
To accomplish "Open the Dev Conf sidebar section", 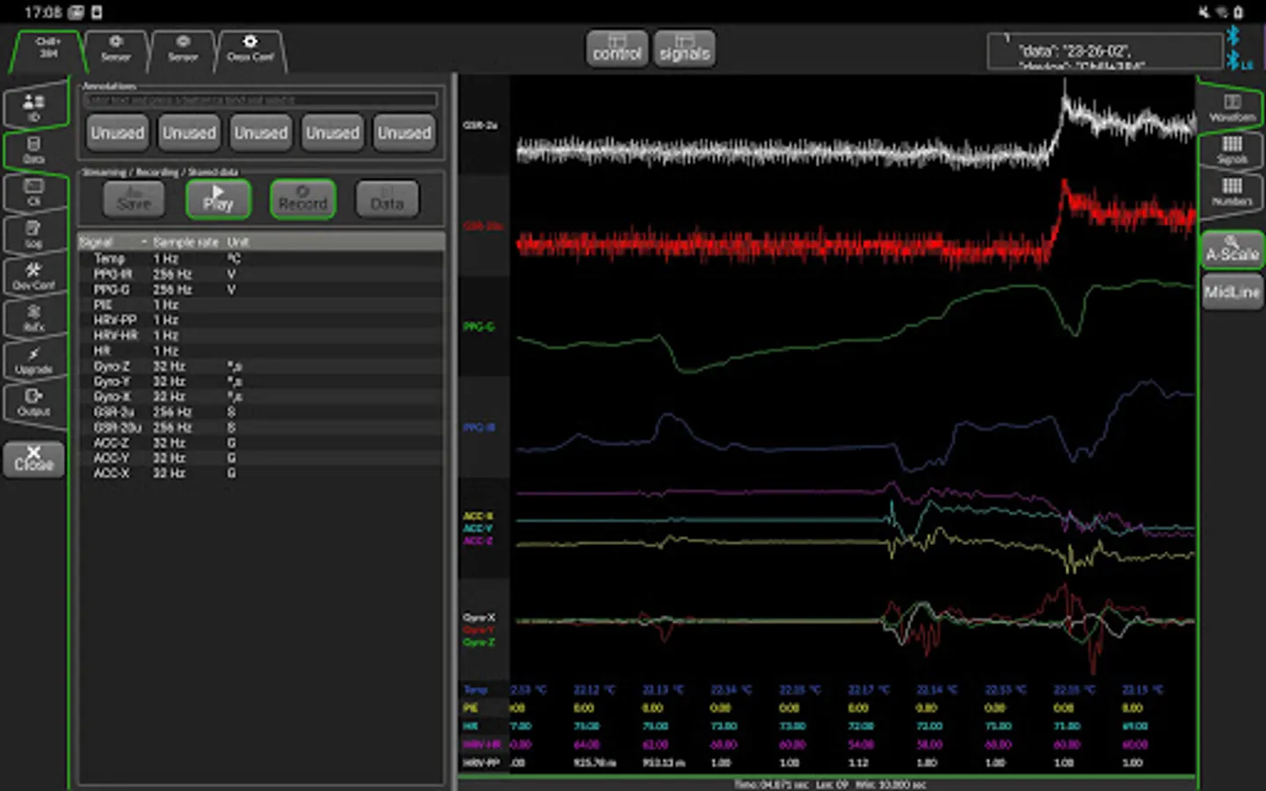I will point(33,275).
